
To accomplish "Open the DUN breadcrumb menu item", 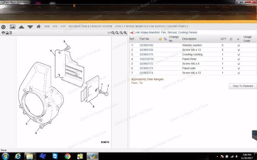I will click(47, 26).
